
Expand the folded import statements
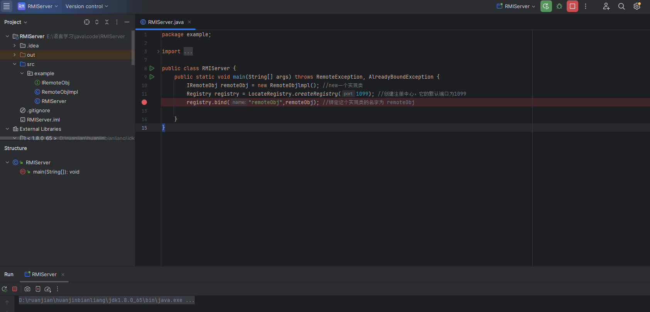point(158,51)
